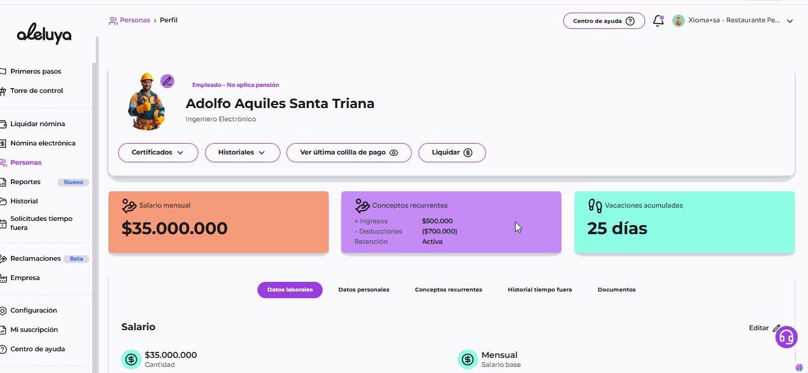Select the Documentos tab
The image size is (808, 373).
tap(616, 290)
